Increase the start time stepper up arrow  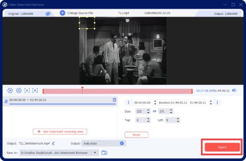coord(155,101)
